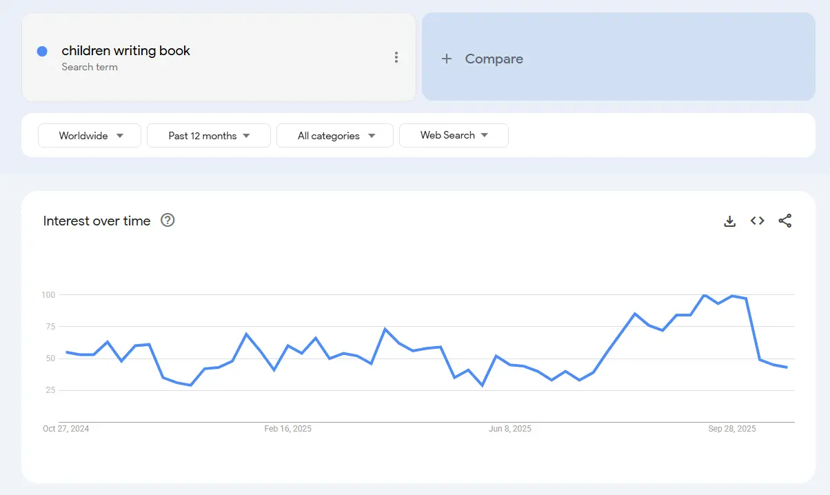Click the help icon beside Interest over time

[167, 221]
